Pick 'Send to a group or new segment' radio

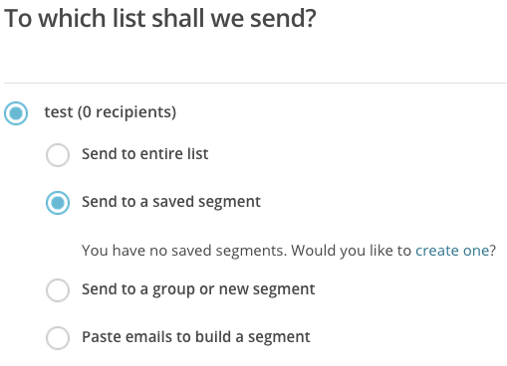pos(58,290)
